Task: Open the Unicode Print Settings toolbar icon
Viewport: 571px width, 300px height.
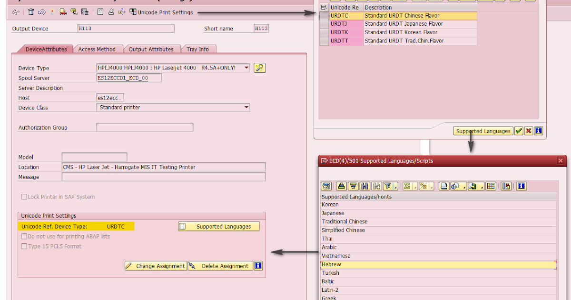Action: tap(132, 12)
